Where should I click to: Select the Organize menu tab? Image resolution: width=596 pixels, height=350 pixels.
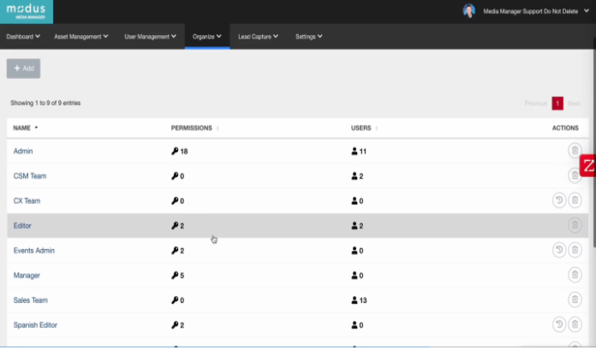(206, 37)
